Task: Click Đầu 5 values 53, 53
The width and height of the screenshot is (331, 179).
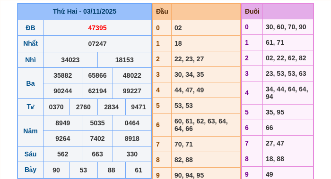Action: click(183, 106)
